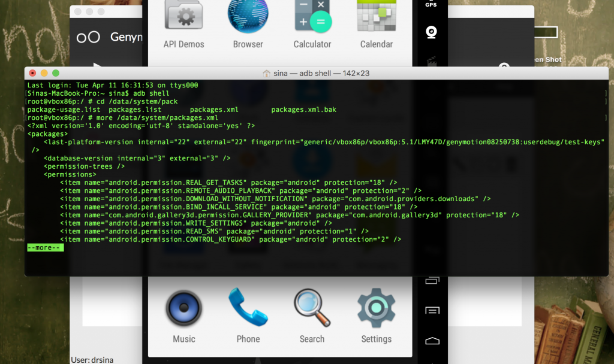
Task: Click the database-version line in terminal
Action: tap(137, 158)
